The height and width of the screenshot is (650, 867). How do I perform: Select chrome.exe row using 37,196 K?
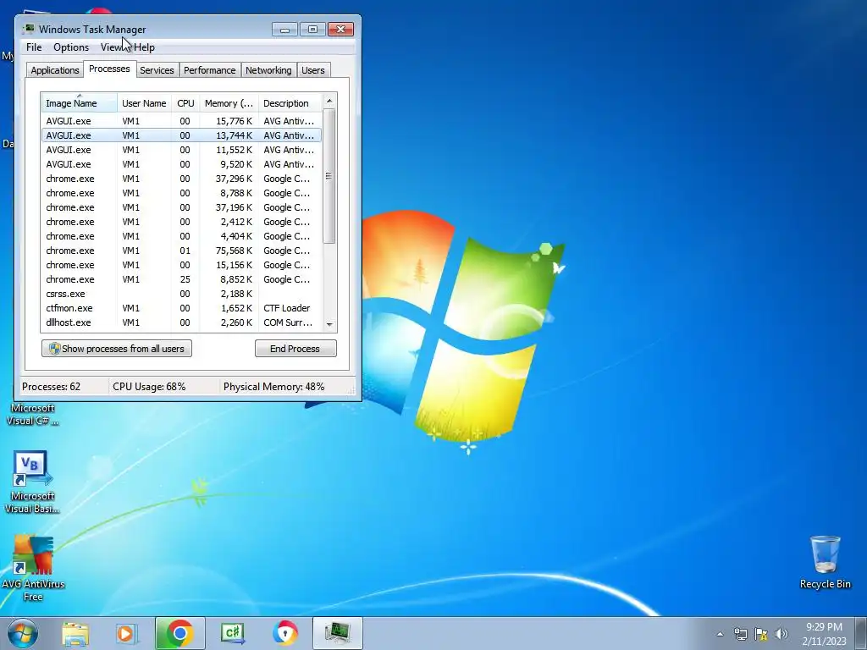click(x=181, y=207)
